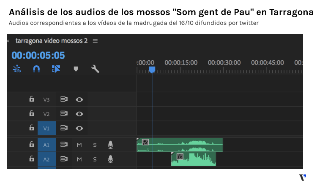Enable Linked Selection icon
317x188 pixels.
point(56,69)
